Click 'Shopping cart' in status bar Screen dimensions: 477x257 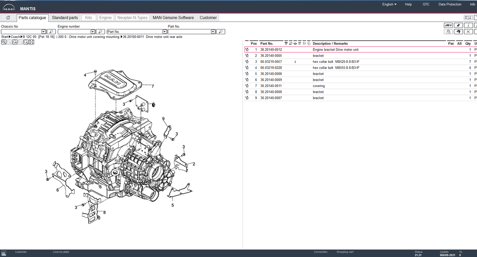[345, 252]
